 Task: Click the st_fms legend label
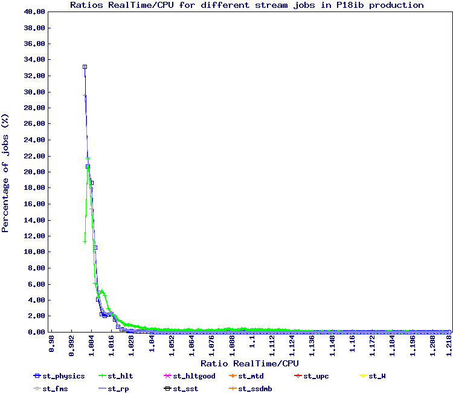(x=55, y=389)
